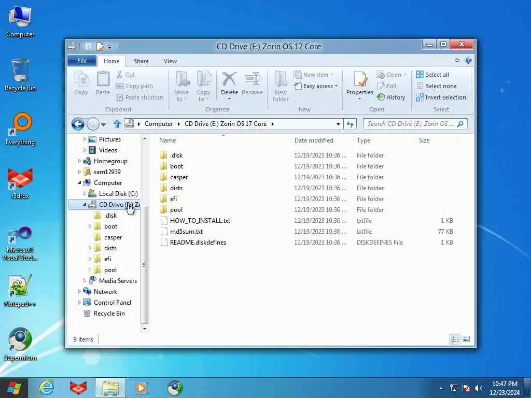The image size is (531, 398).
Task: Click the volume speaker tray icon
Action: tap(479, 388)
